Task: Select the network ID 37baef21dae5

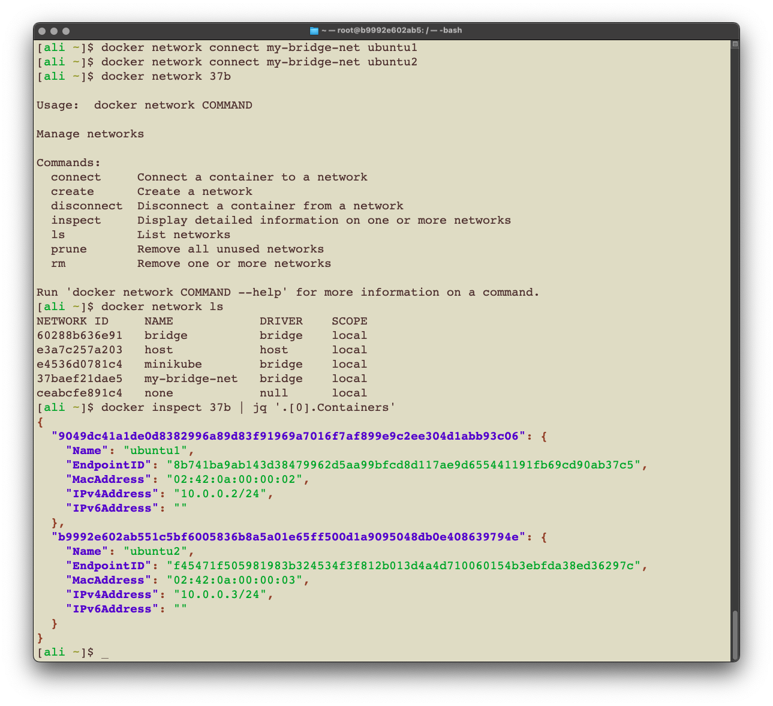Action: pyautogui.click(x=79, y=378)
